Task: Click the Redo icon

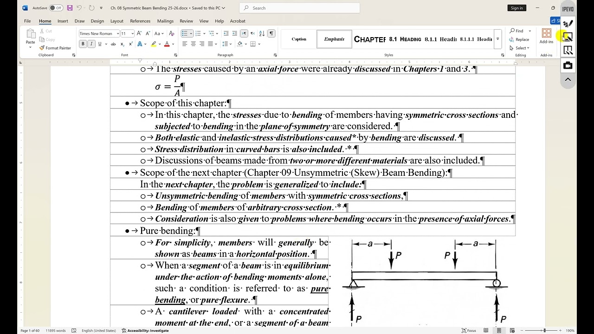Action: tap(91, 8)
